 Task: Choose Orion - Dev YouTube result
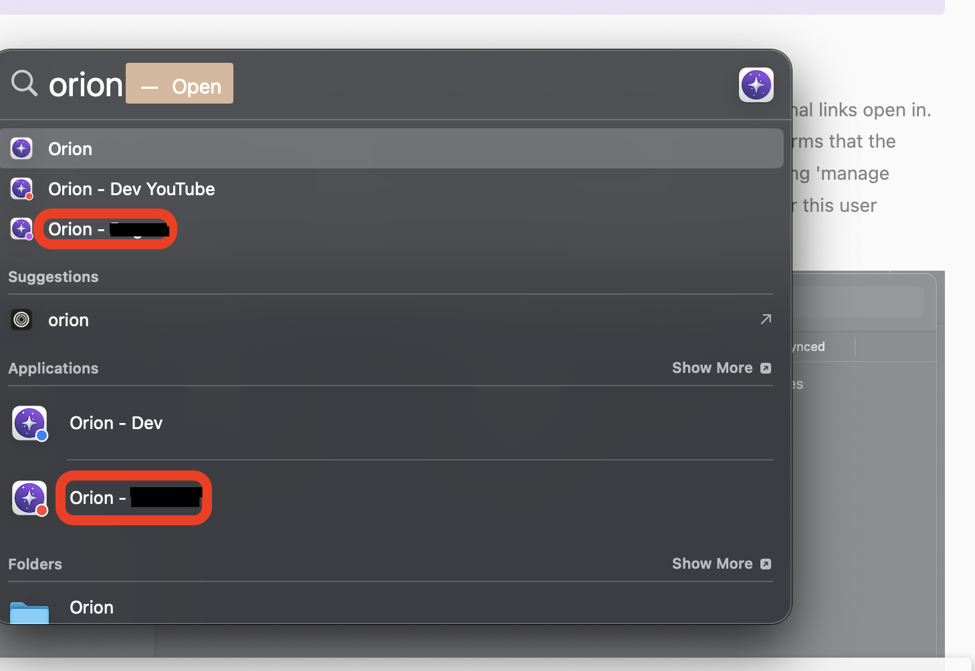pyautogui.click(x=131, y=189)
